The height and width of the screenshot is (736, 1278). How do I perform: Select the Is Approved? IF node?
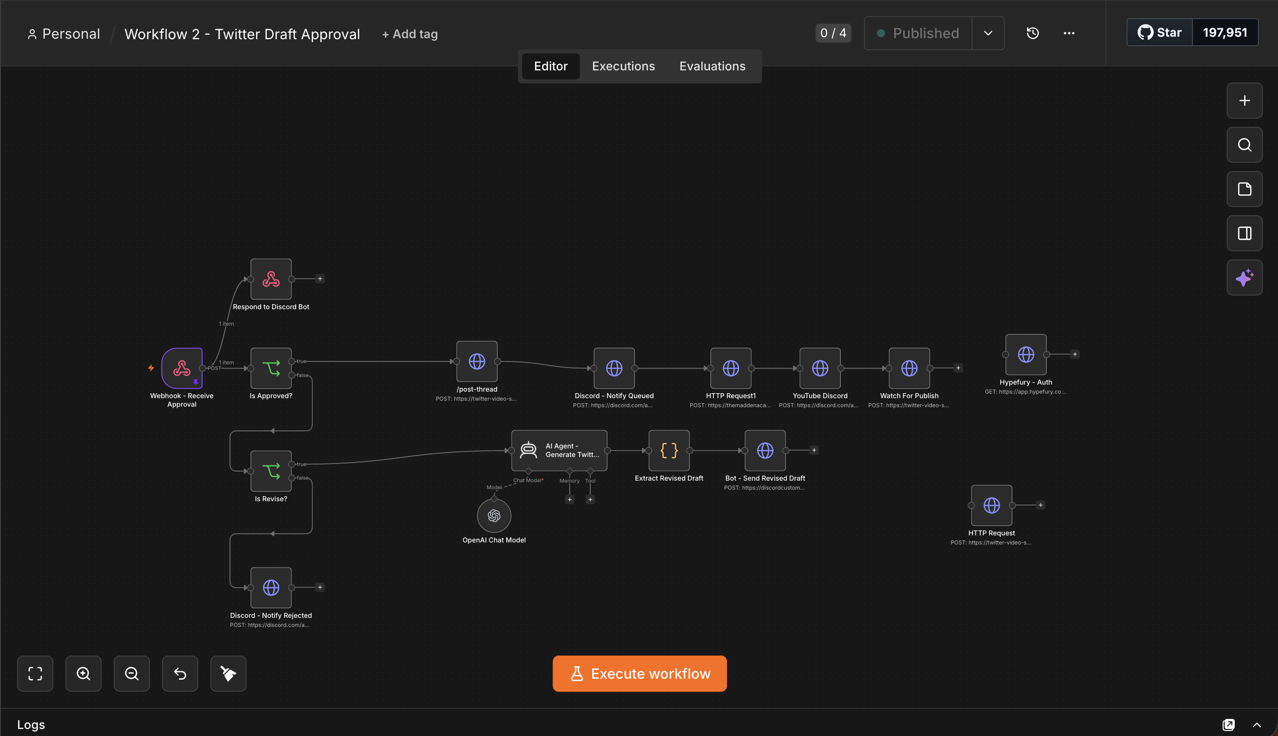271,368
